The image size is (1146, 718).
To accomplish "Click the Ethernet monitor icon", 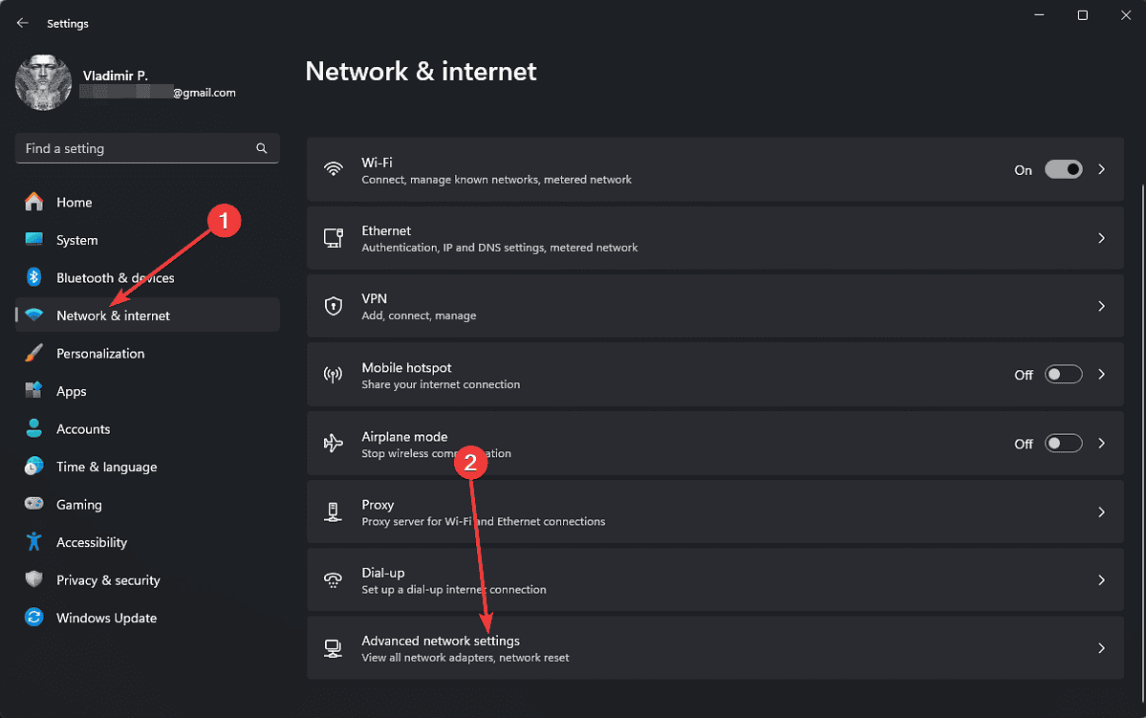I will coord(334,238).
